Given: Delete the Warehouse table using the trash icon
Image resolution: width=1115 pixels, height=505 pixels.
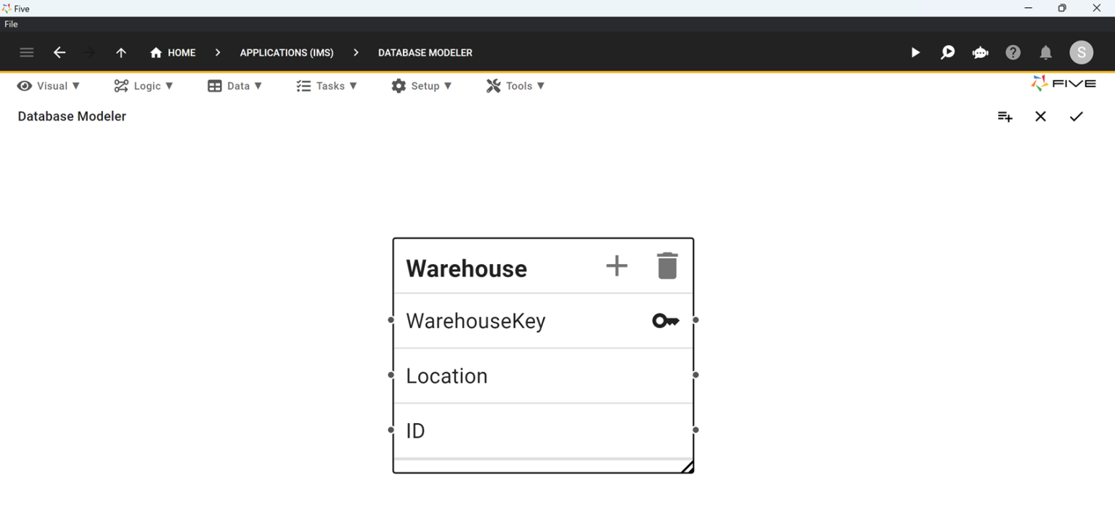Looking at the screenshot, I should [x=667, y=266].
